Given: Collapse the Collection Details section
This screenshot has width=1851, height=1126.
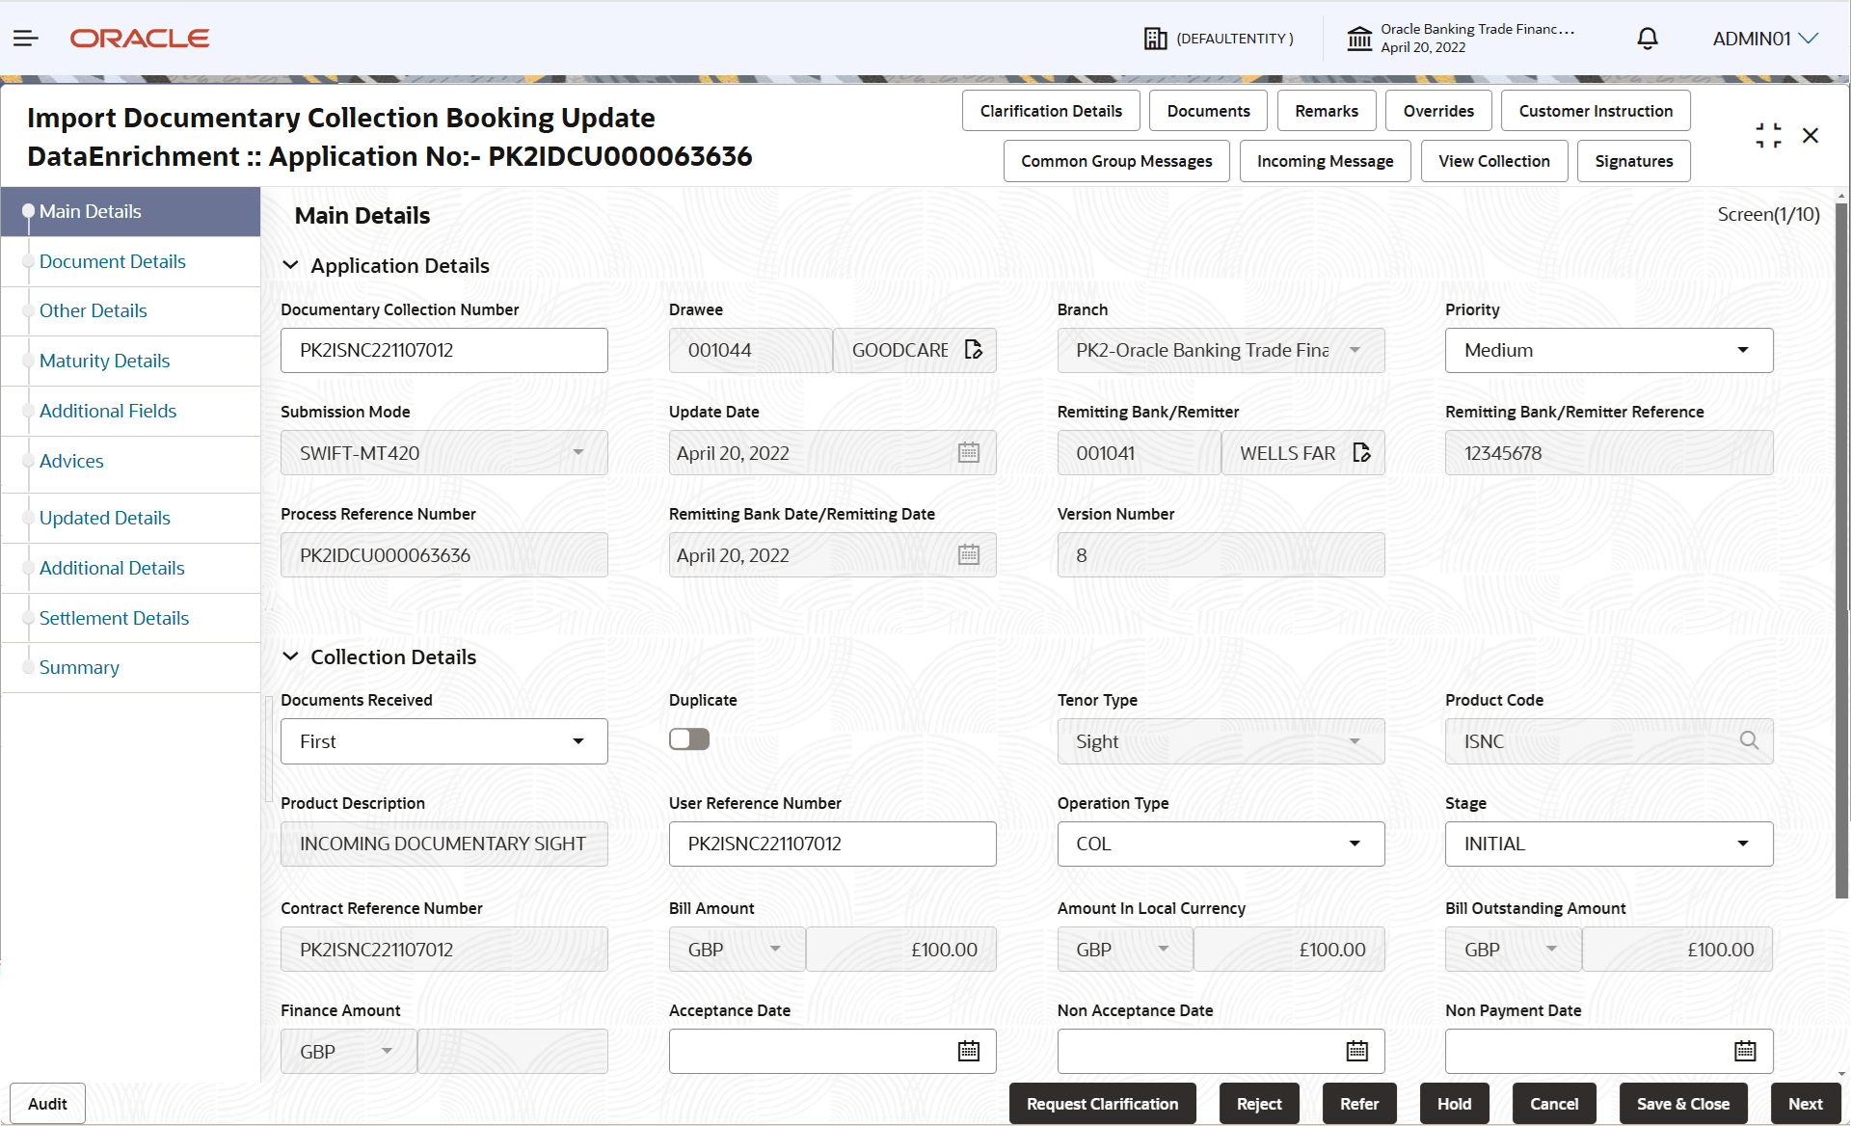Looking at the screenshot, I should pyautogui.click(x=290, y=657).
